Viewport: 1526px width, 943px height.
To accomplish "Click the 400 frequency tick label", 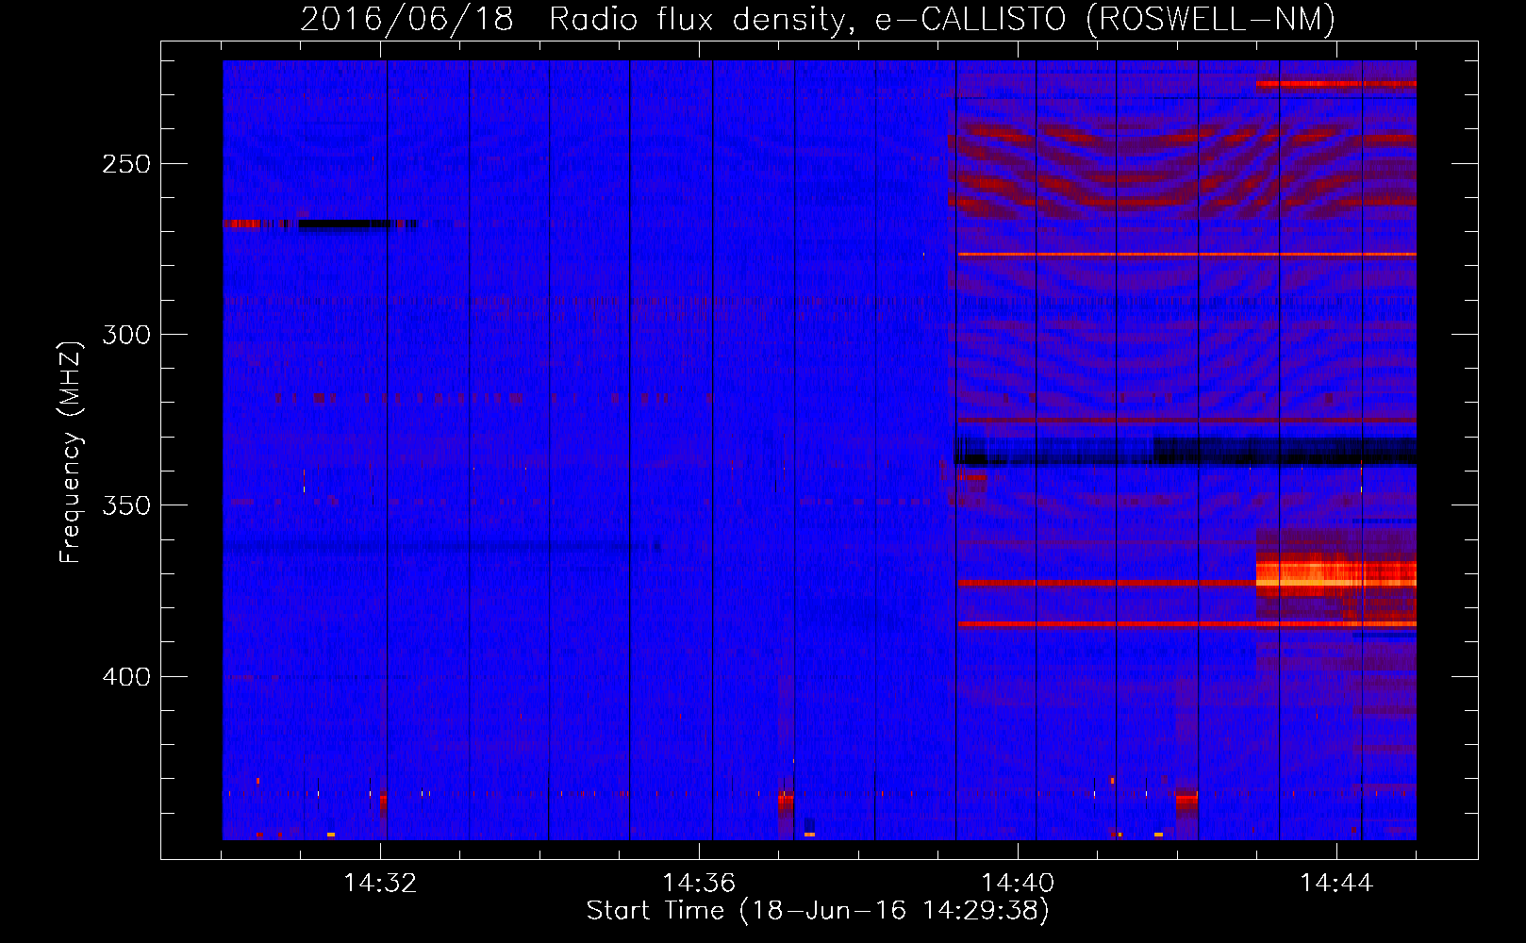I will (x=126, y=676).
